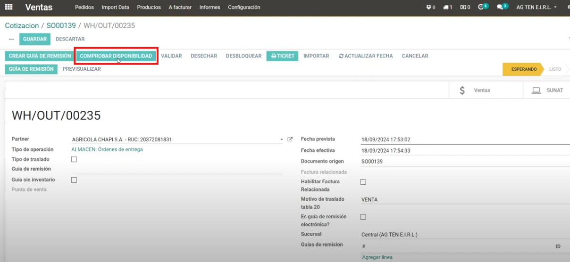This screenshot has width=570, height=262.
Task: Click the Fecha efectiva date field
Action: (x=465, y=151)
